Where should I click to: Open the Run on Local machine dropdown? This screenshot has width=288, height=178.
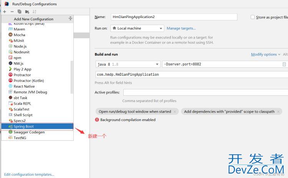coord(137,28)
